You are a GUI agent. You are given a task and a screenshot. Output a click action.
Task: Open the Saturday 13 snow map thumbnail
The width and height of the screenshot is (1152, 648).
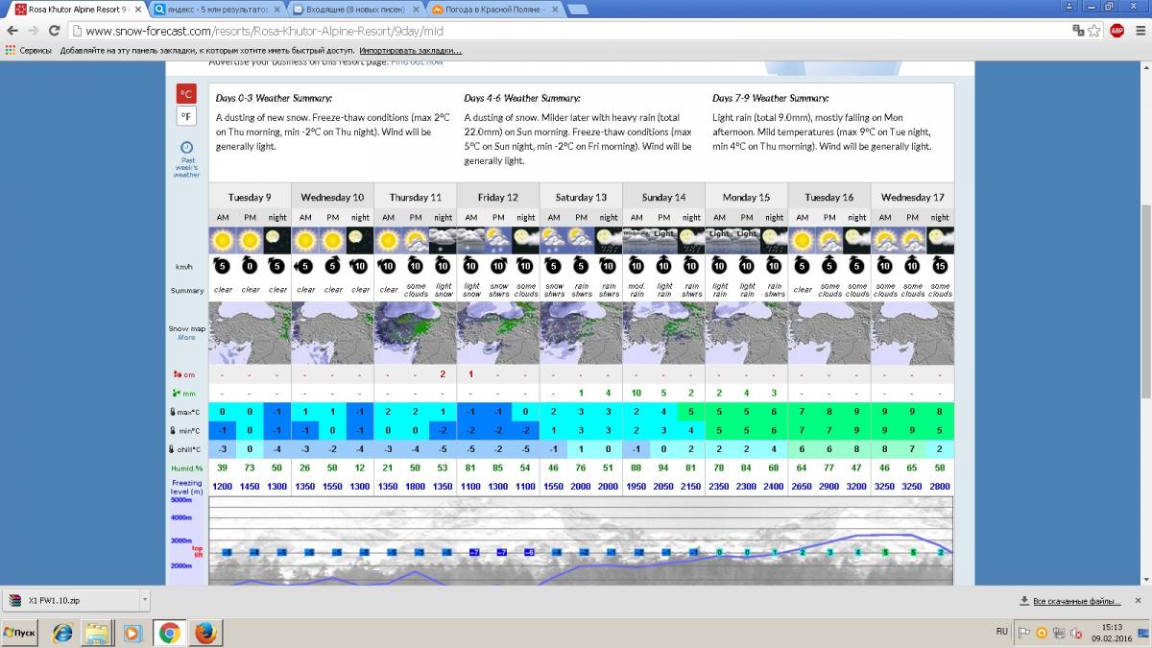tap(581, 333)
